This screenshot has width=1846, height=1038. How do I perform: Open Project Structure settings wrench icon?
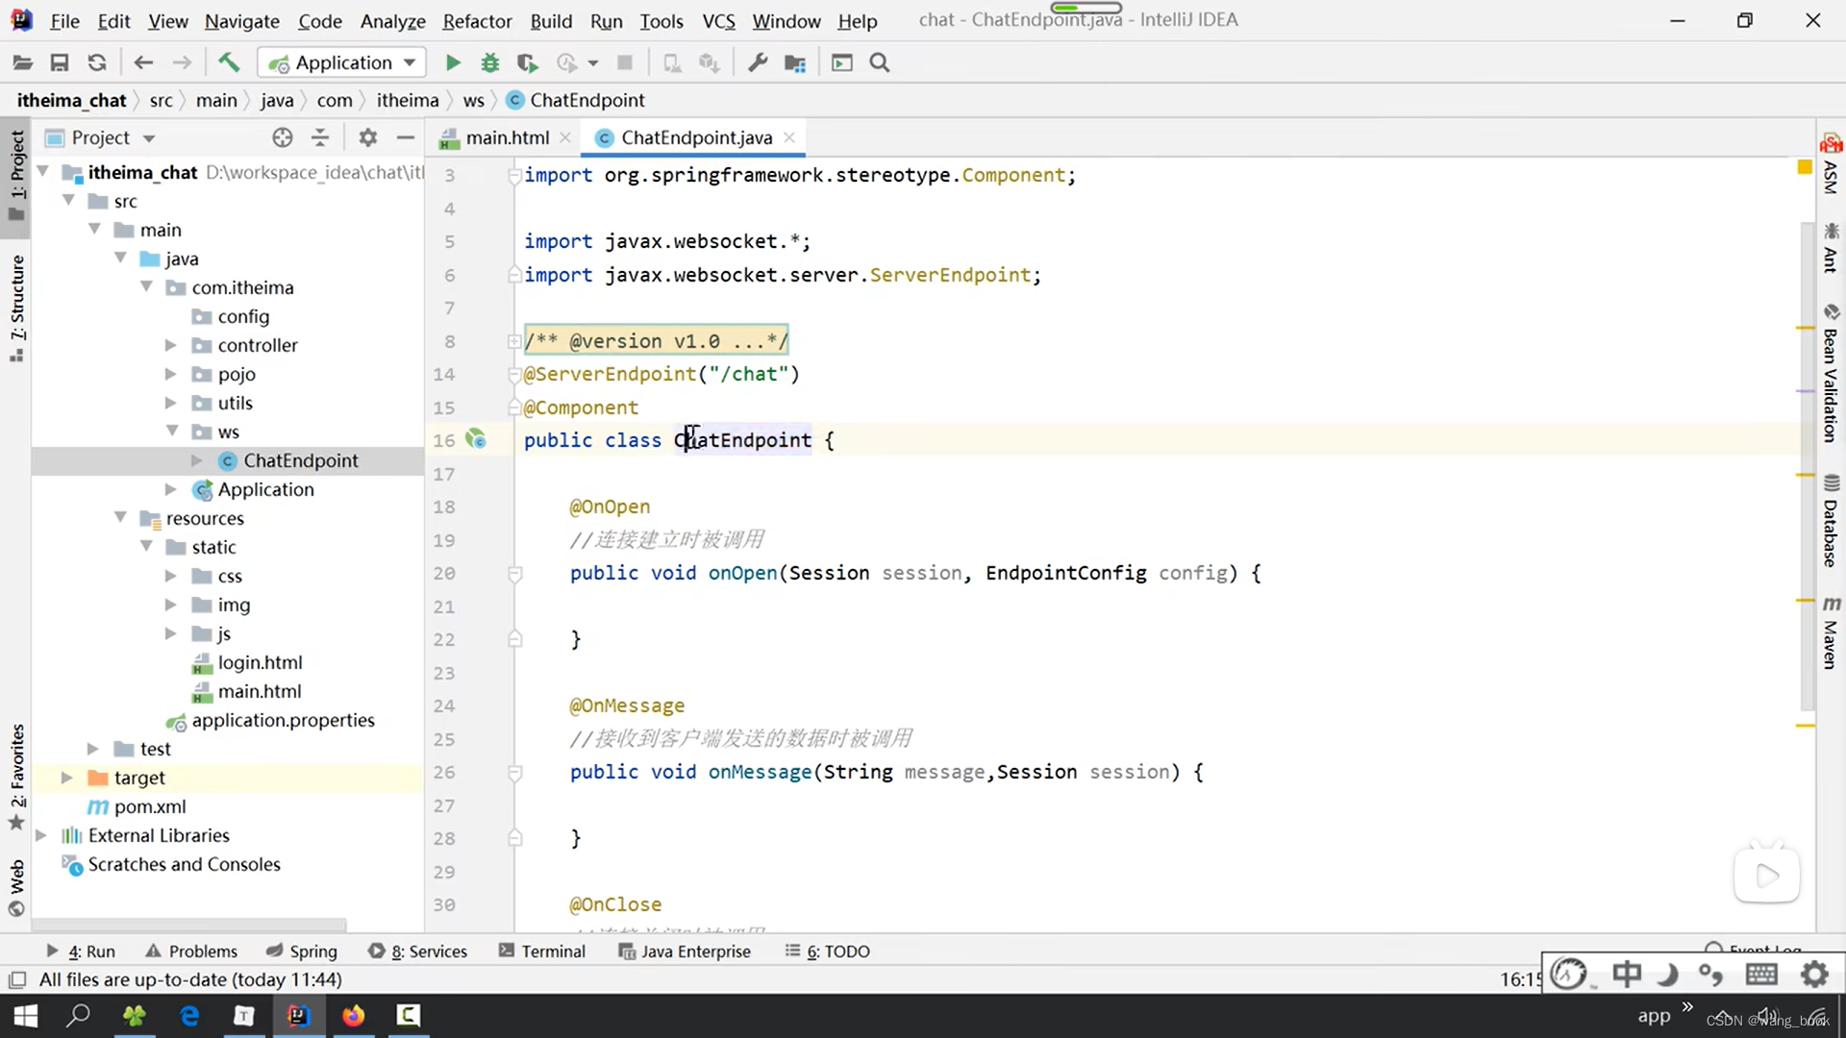pyautogui.click(x=758, y=63)
